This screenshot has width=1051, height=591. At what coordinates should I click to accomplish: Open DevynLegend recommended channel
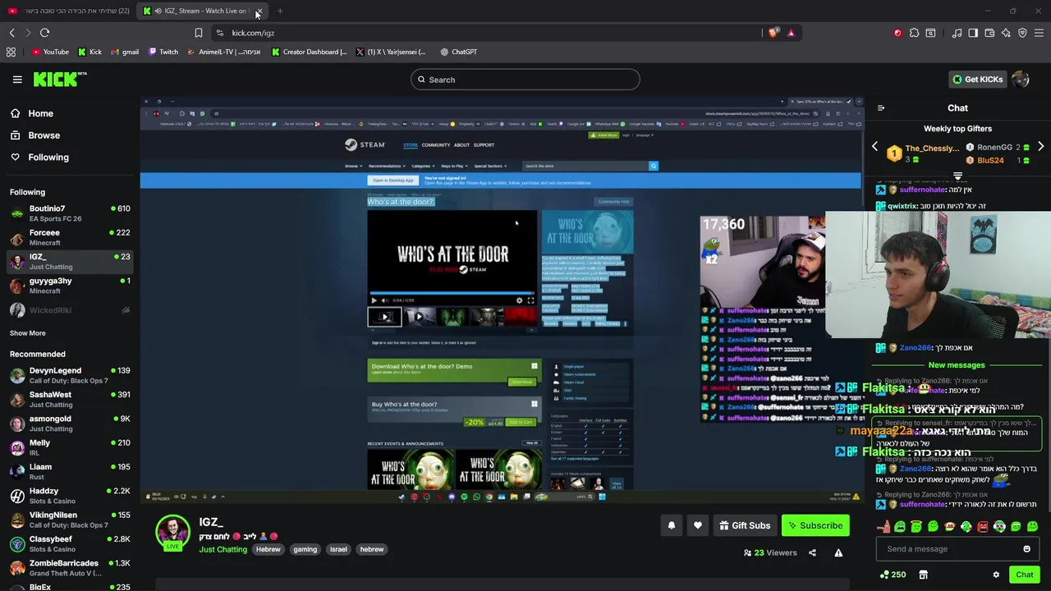click(70, 375)
